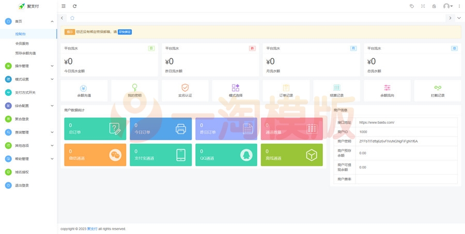Viewport: 465px width, 234px height.
Task: Expand the 查询管理 sidebar menu
Action: pos(28,132)
